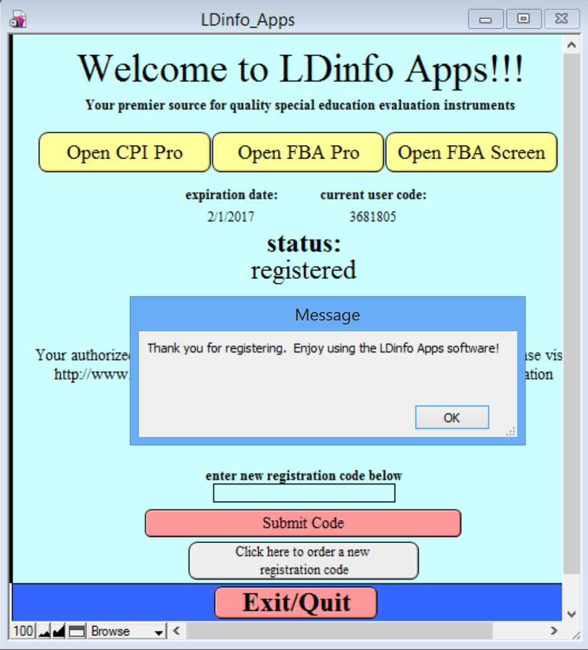Click the vertical scrollbar up arrow
The height and width of the screenshot is (650, 588).
572,45
